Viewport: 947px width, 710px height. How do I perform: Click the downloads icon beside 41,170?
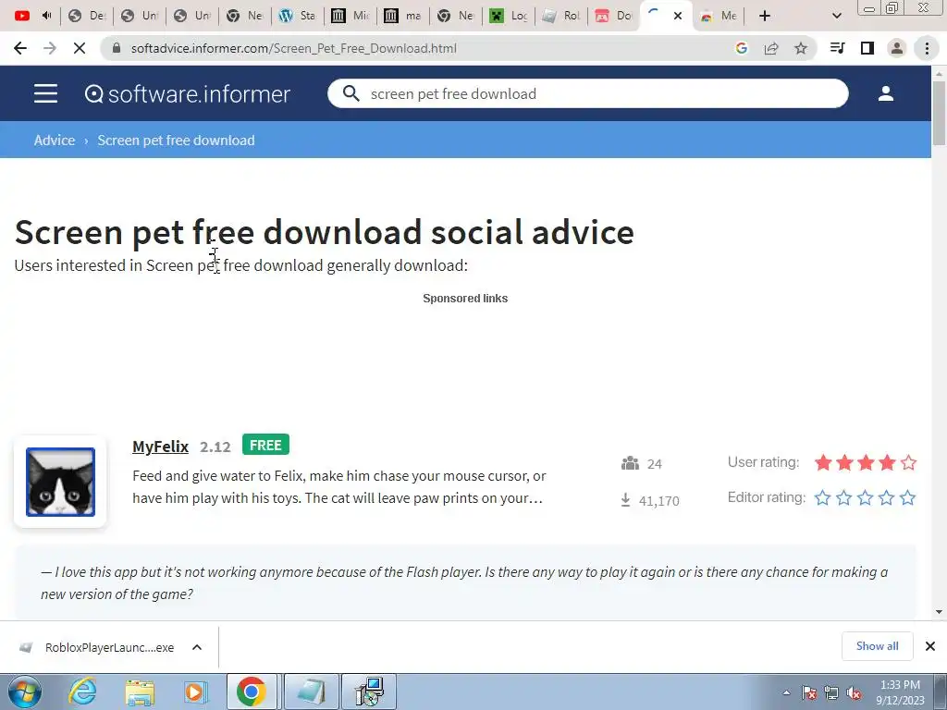coord(626,500)
